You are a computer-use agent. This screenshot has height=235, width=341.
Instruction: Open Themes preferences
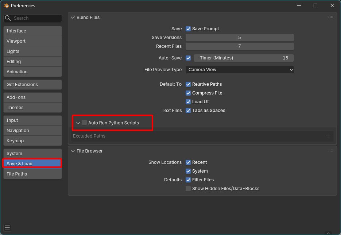pos(32,108)
